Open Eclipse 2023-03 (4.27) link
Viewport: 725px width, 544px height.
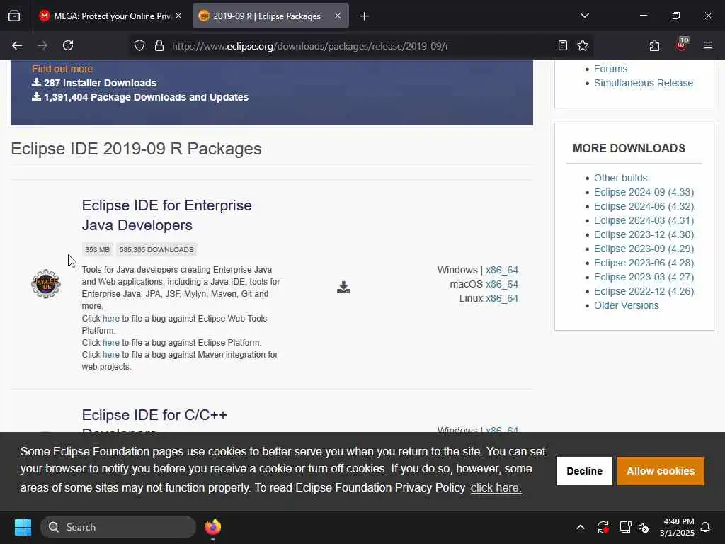tap(644, 277)
